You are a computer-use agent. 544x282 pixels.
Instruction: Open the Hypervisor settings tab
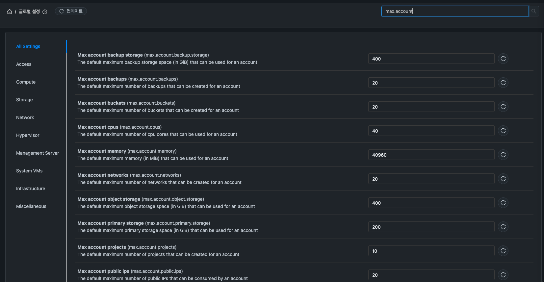pyautogui.click(x=28, y=135)
